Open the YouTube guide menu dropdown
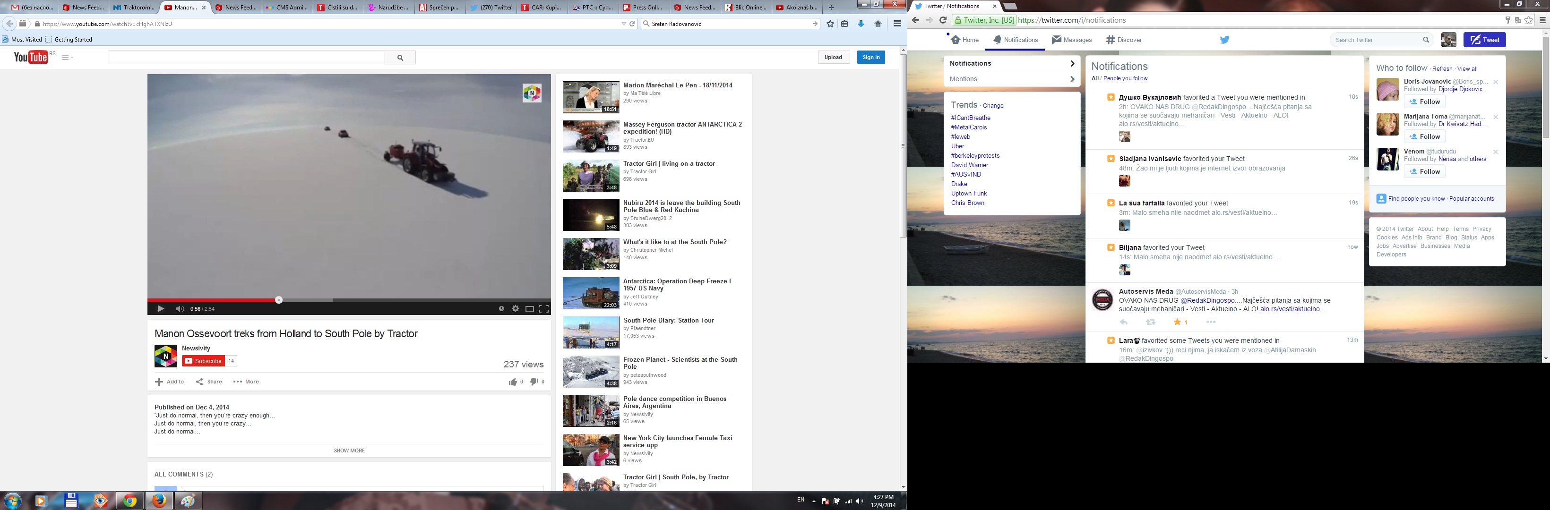Screen dimensions: 1550x510 coord(68,58)
